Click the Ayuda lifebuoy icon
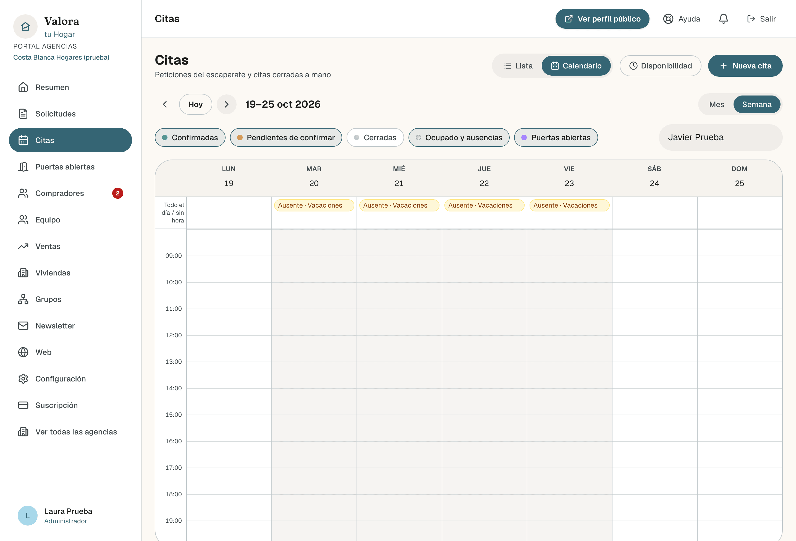 [x=668, y=19]
